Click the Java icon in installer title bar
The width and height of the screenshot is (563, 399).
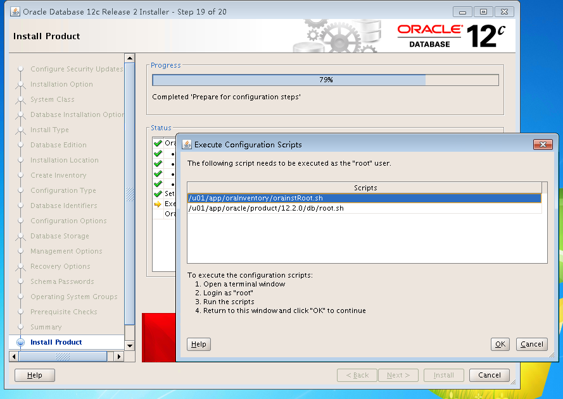(x=15, y=12)
